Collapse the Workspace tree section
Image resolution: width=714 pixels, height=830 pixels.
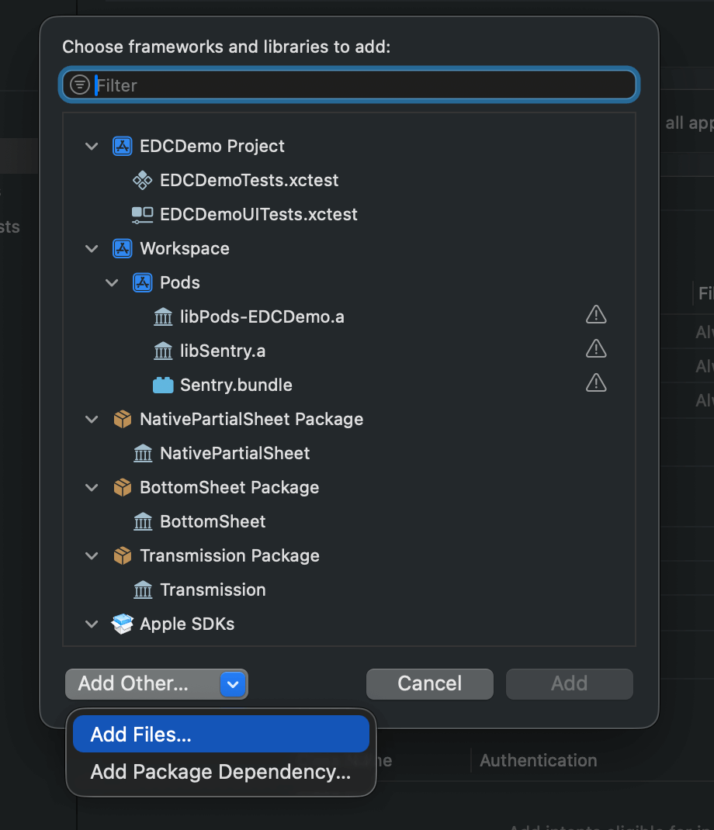(92, 248)
